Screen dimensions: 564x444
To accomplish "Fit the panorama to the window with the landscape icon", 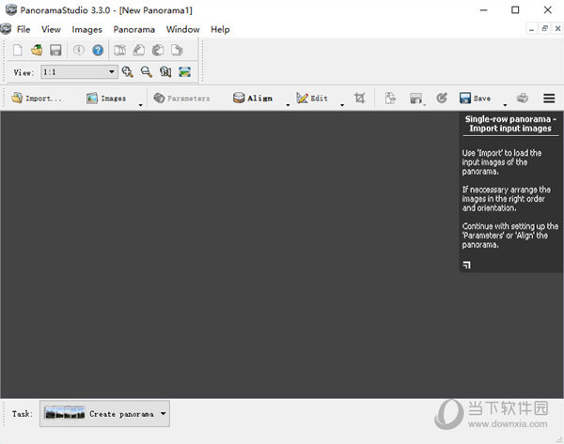I will [185, 72].
